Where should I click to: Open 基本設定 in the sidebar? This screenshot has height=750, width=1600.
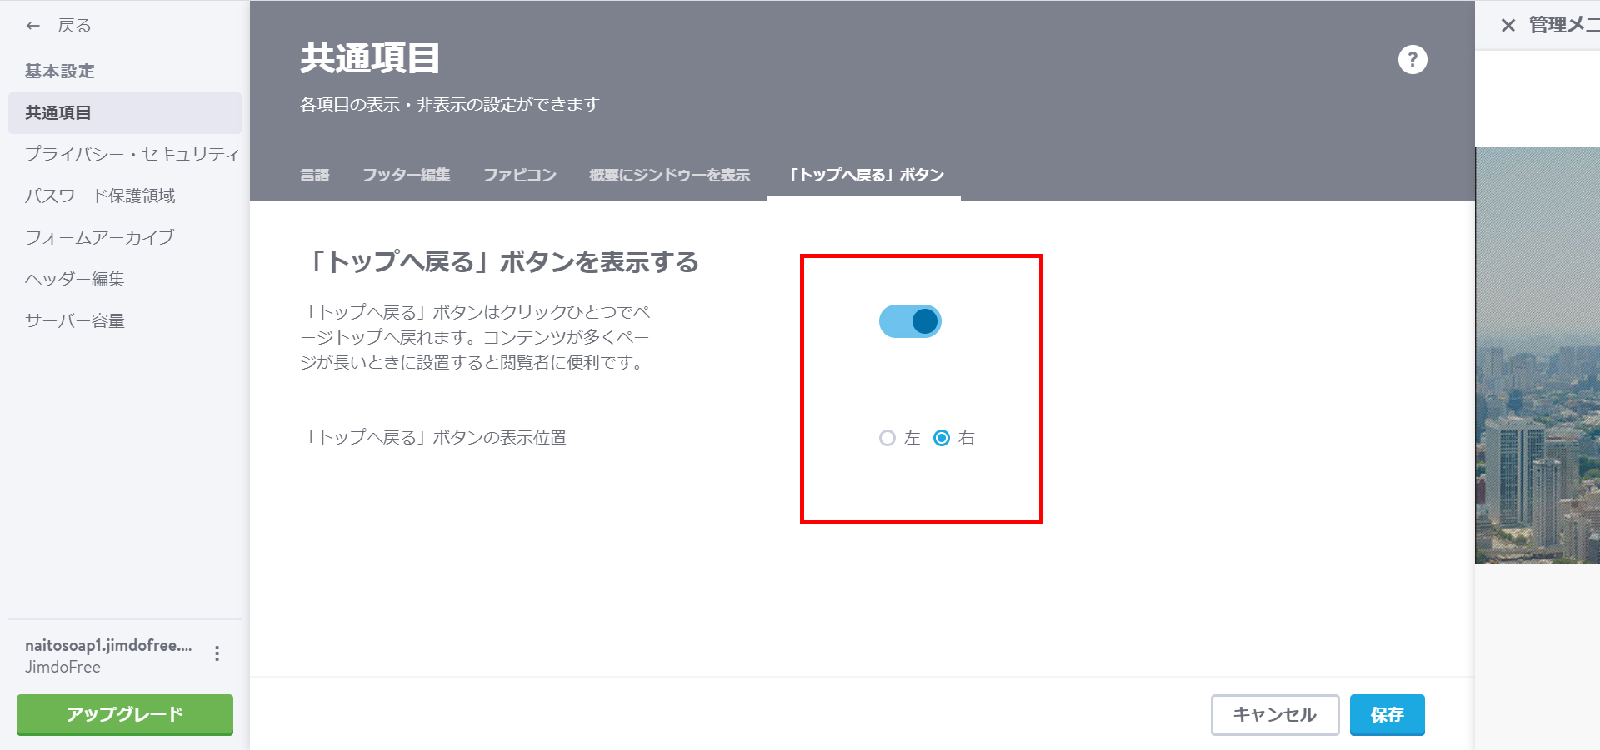point(58,71)
